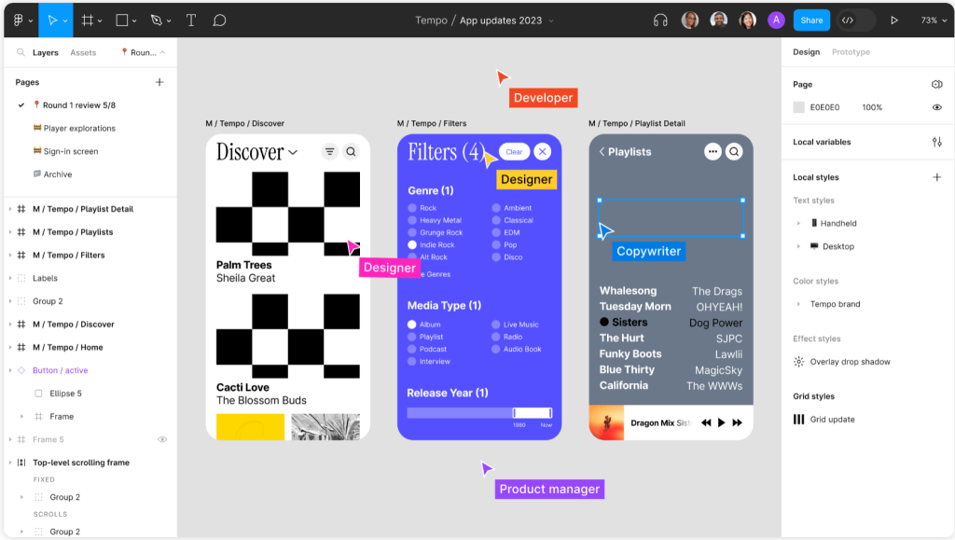Image resolution: width=955 pixels, height=540 pixels.
Task: Select the Ellipse 5 layer
Action: coord(66,394)
